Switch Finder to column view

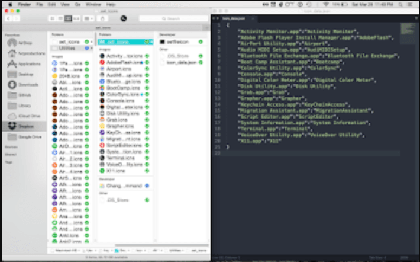(69, 18)
